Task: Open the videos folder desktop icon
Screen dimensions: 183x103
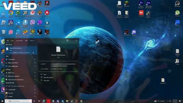Action: [x=177, y=62]
